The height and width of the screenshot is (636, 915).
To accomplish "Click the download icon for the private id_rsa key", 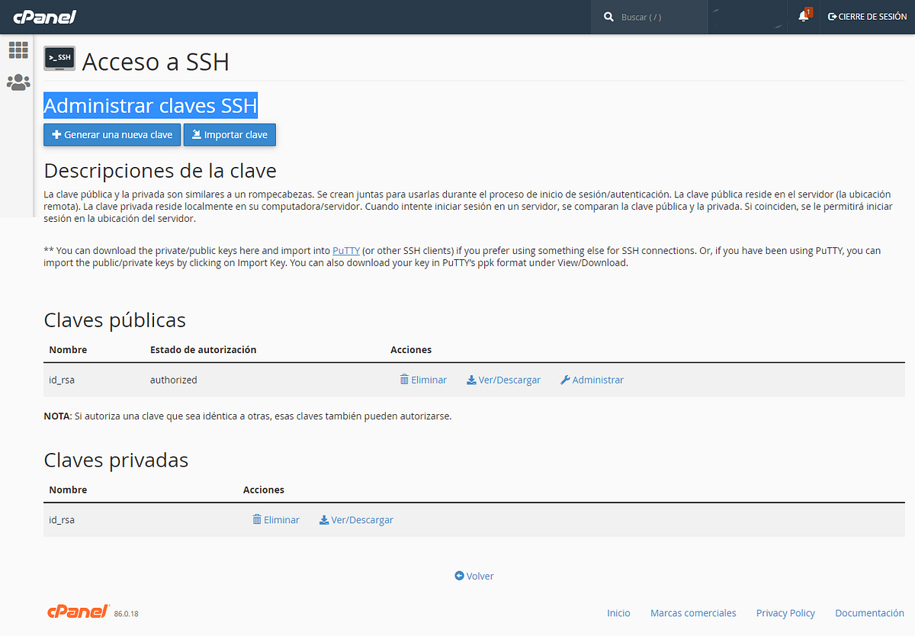I will coord(323,519).
